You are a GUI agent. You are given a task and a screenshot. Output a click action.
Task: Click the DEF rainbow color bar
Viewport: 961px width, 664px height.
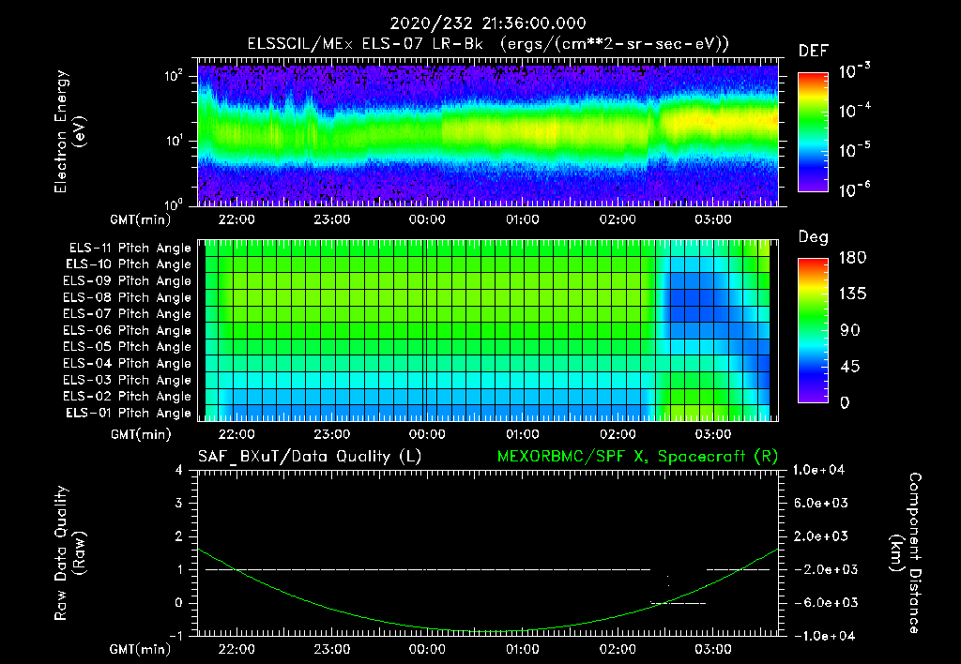click(813, 132)
